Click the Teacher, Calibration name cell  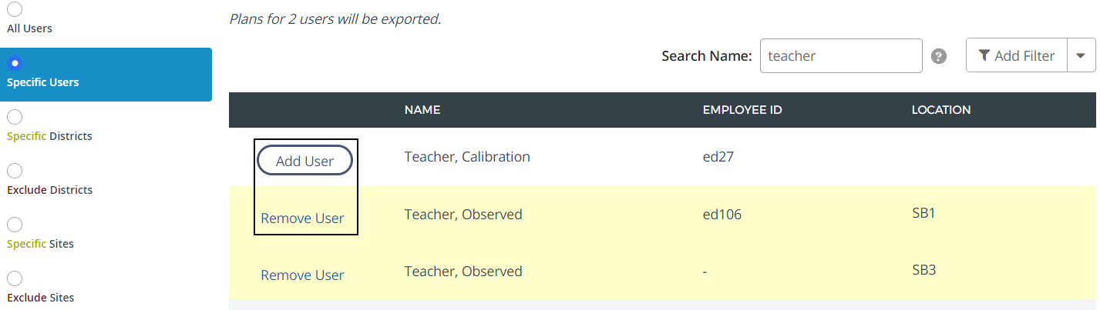pos(467,157)
